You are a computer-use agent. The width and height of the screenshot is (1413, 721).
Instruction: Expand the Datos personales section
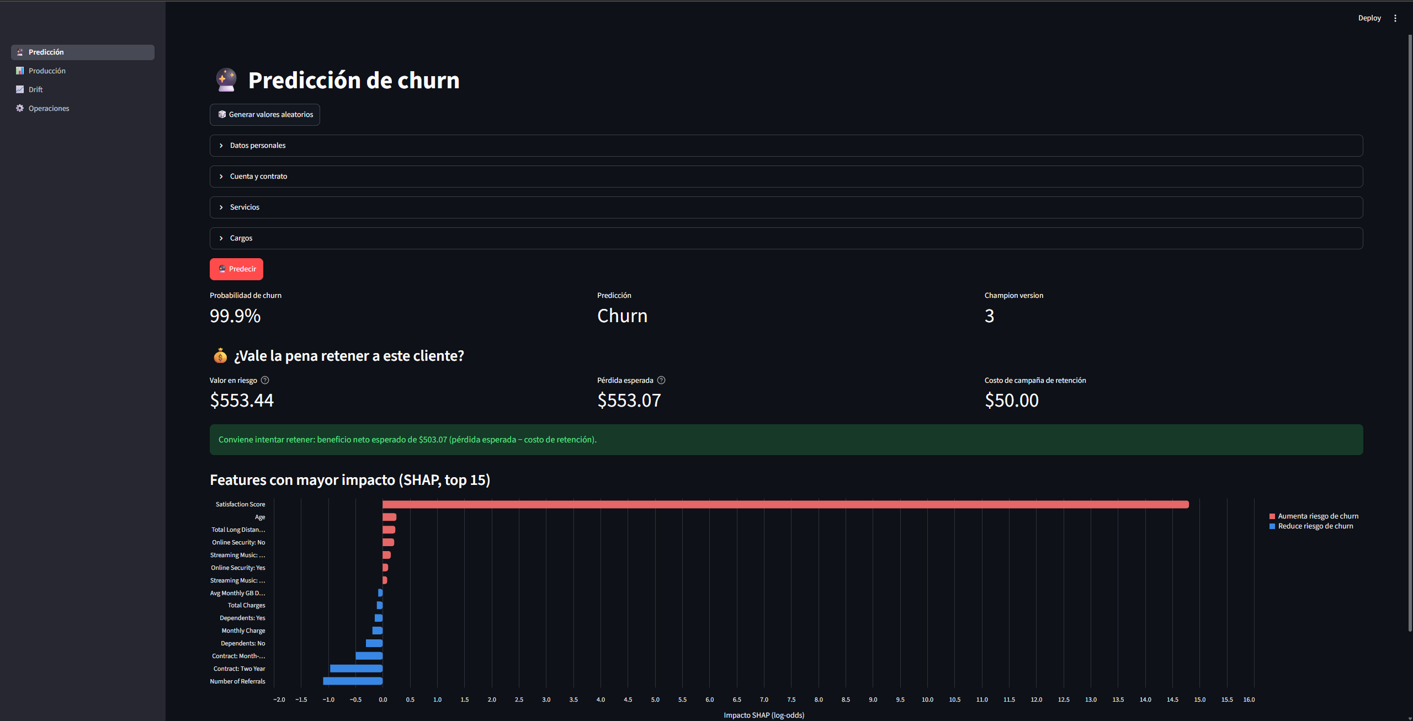(786, 146)
